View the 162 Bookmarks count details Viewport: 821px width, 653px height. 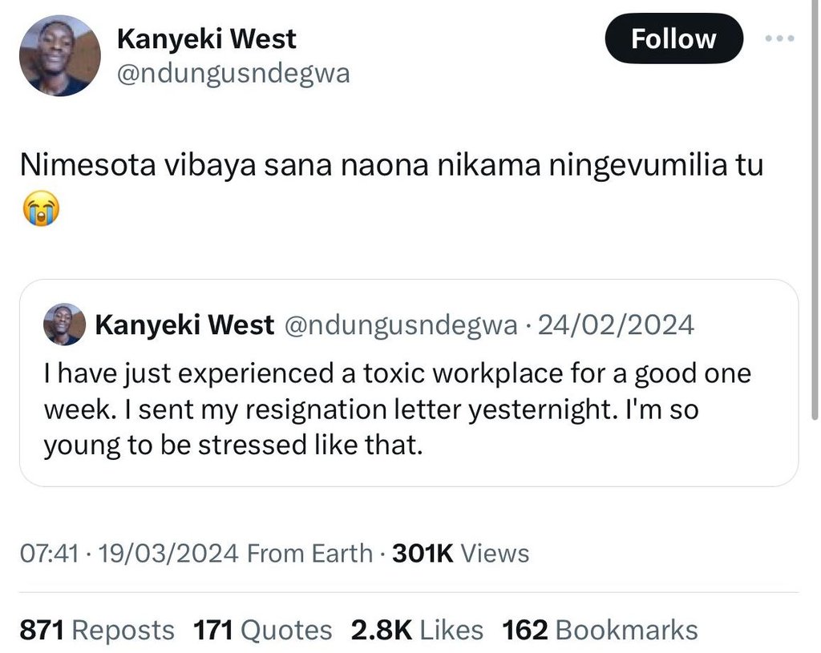[x=600, y=630]
